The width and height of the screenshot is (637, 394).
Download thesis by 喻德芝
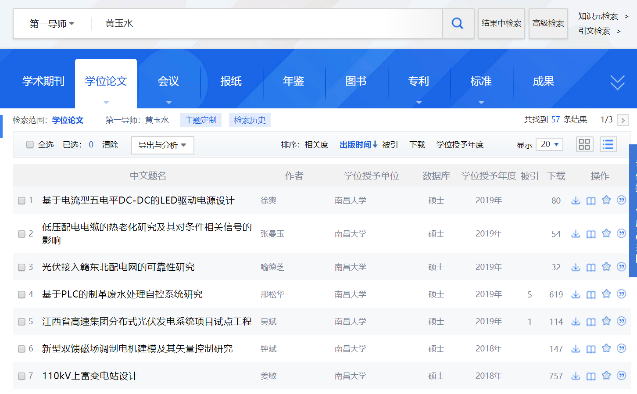tap(576, 267)
